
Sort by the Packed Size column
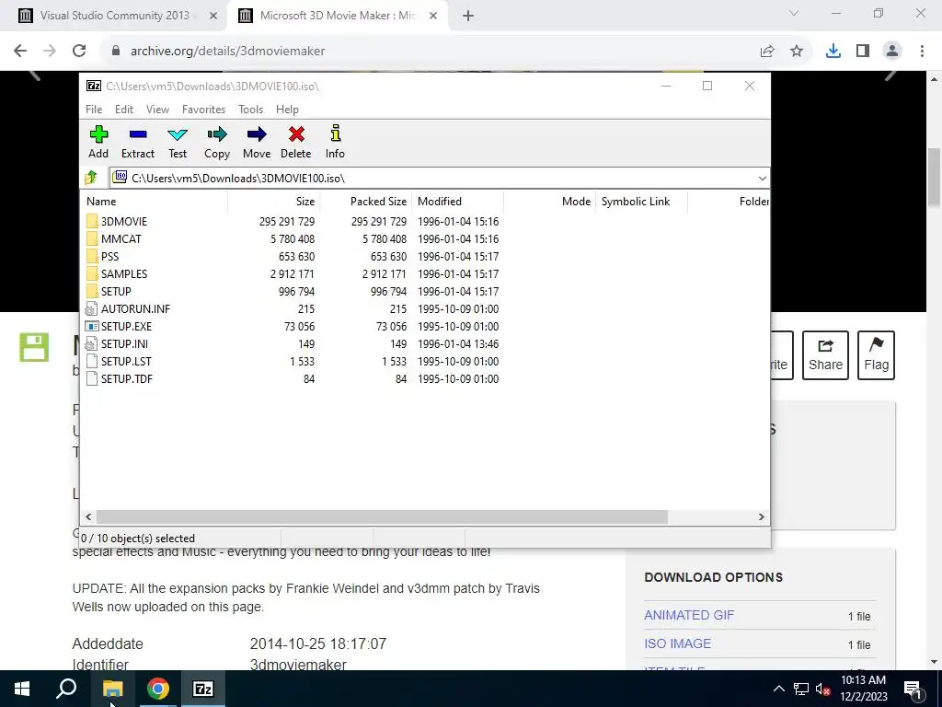tap(365, 202)
